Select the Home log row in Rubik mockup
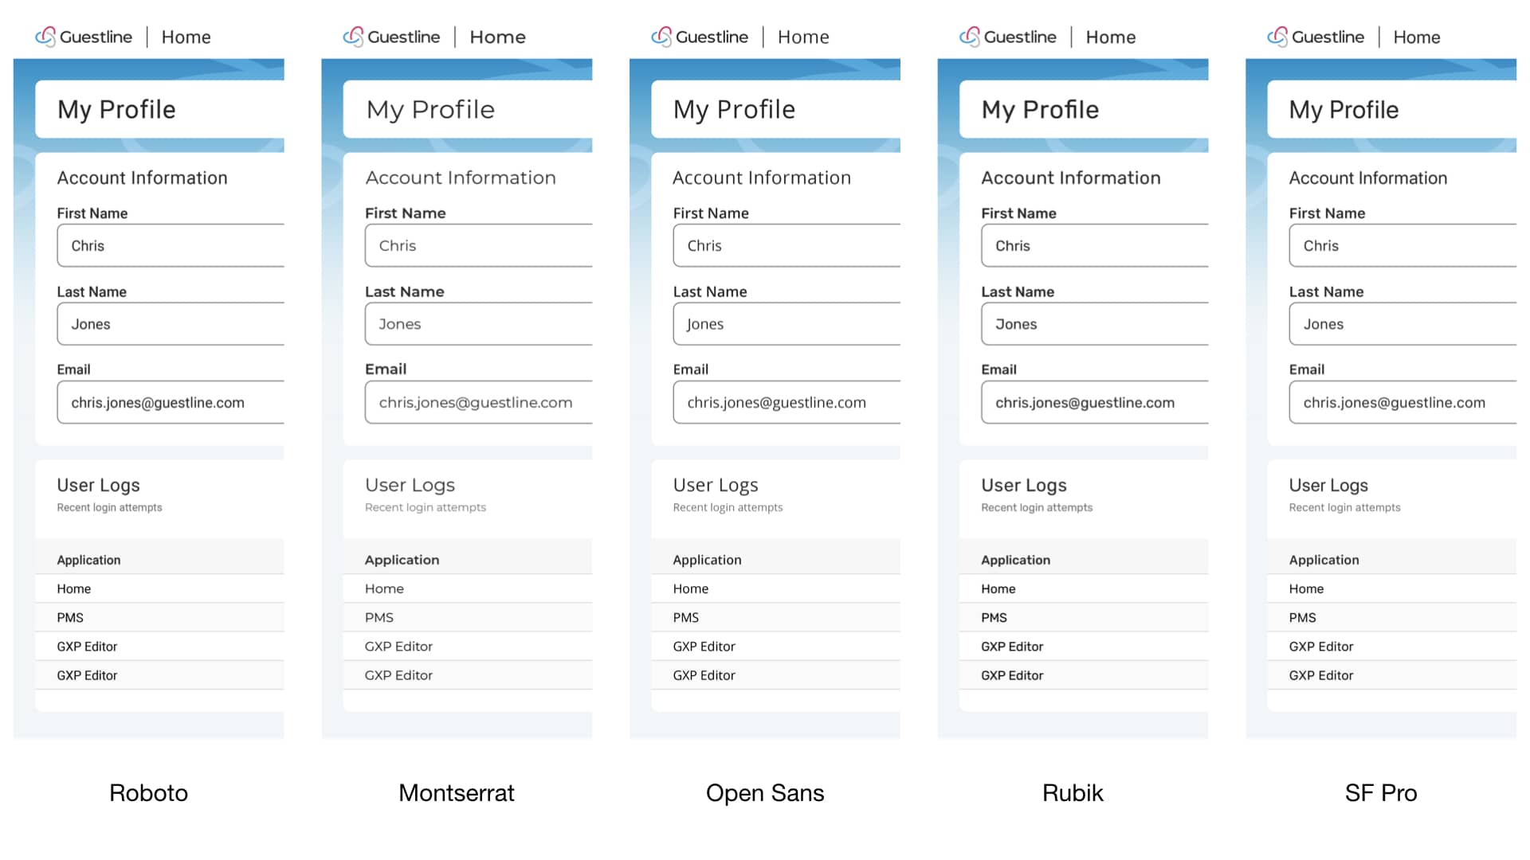Screen dimensions: 1530x860 coord(1084,588)
